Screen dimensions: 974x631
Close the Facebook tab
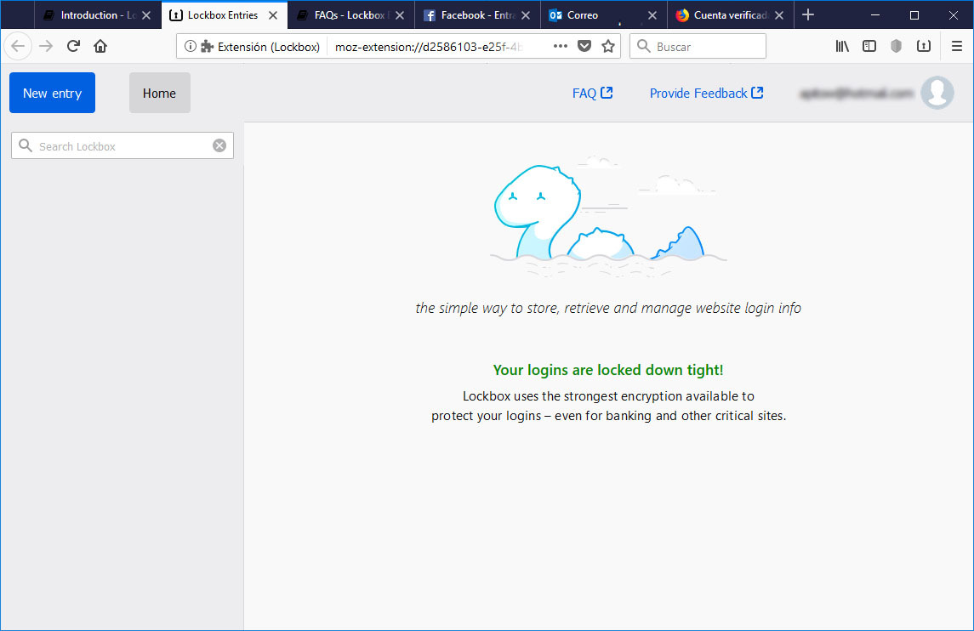click(x=526, y=15)
